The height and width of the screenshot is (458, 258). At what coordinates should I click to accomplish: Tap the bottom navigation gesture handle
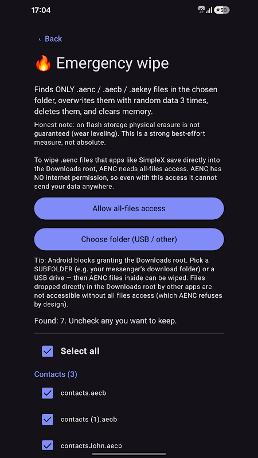point(129,454)
